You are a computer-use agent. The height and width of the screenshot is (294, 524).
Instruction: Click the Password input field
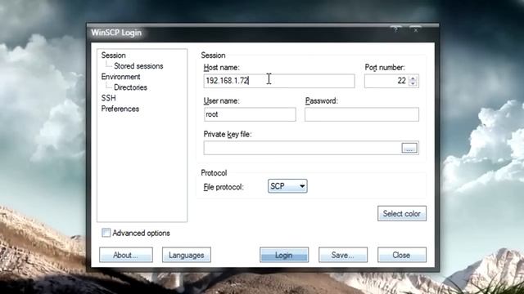pos(362,114)
